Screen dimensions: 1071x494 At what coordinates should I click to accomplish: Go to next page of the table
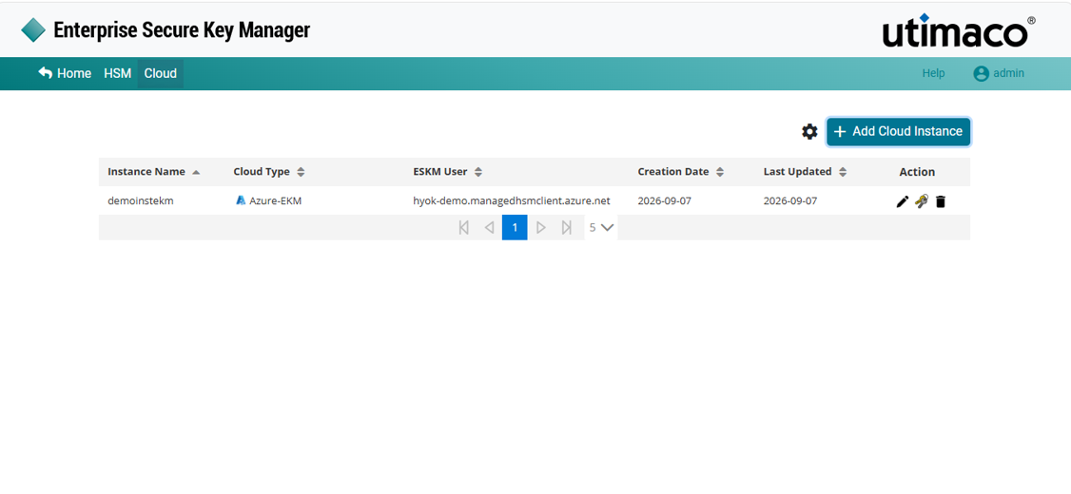point(541,227)
